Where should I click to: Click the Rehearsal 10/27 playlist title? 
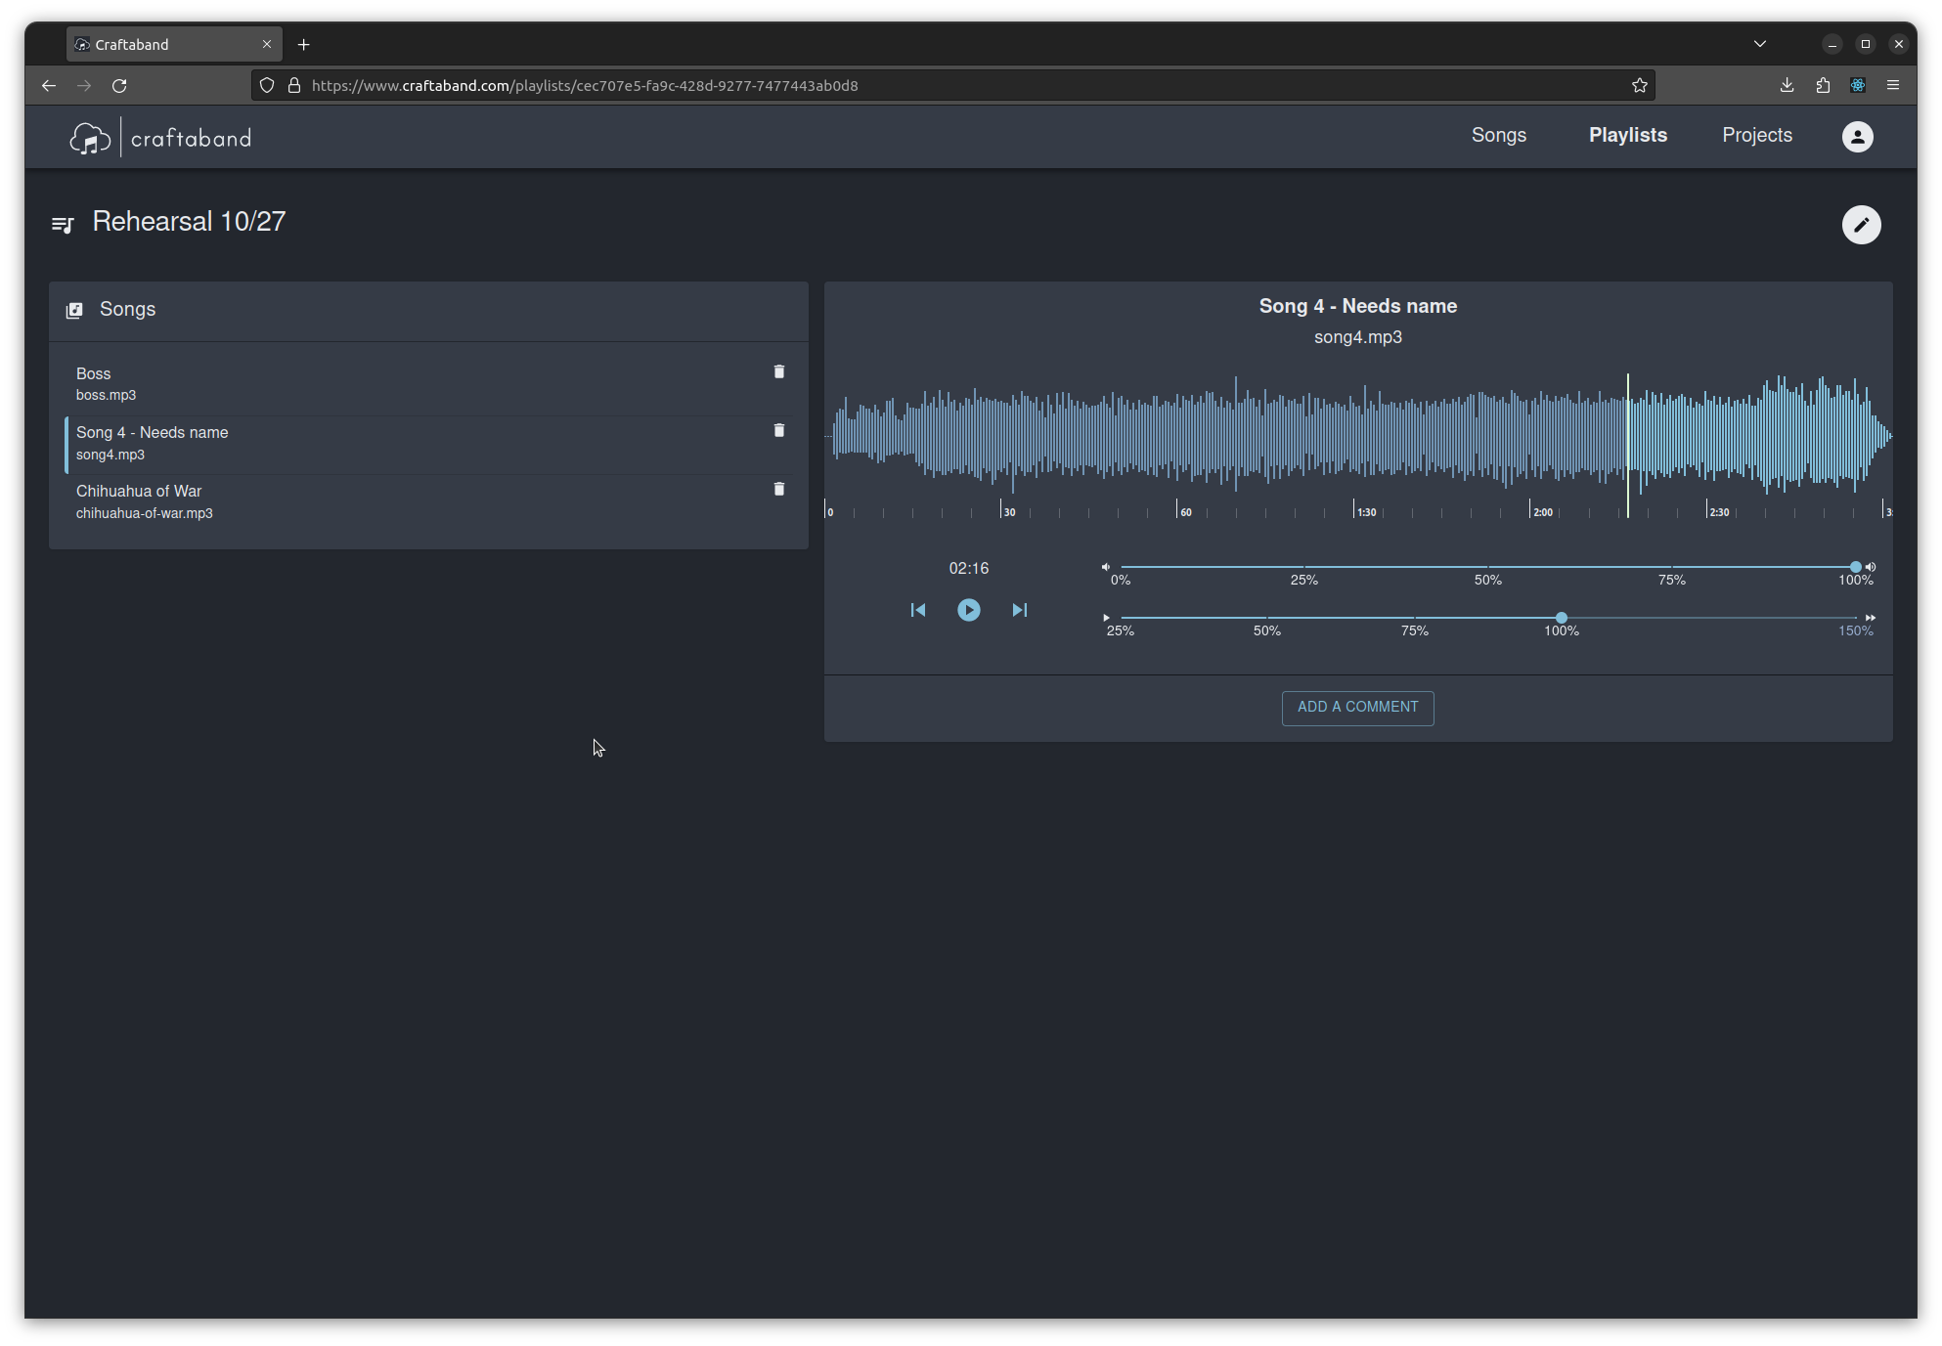189,222
